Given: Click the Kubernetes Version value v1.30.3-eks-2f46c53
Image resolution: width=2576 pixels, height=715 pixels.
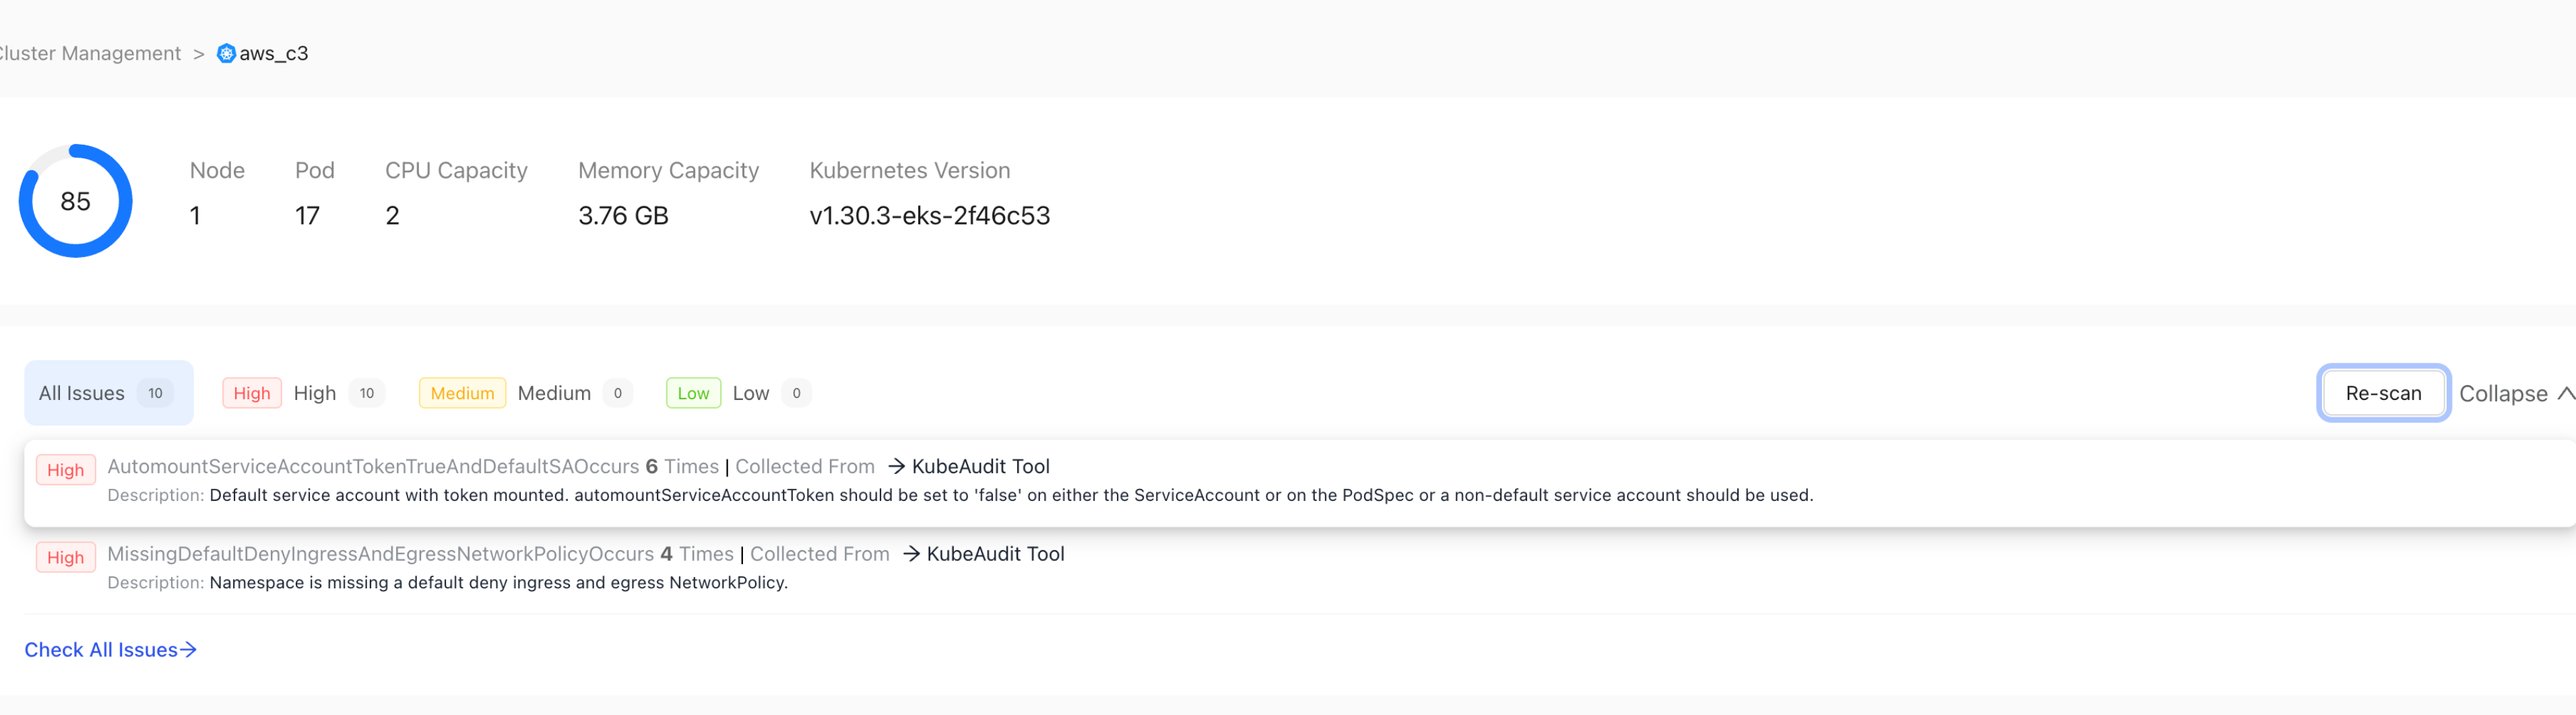Looking at the screenshot, I should point(929,215).
